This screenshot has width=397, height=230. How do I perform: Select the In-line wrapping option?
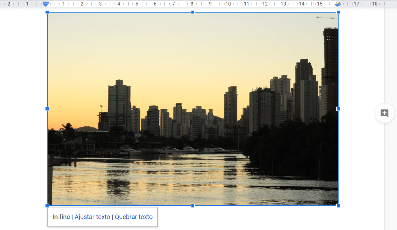61,217
